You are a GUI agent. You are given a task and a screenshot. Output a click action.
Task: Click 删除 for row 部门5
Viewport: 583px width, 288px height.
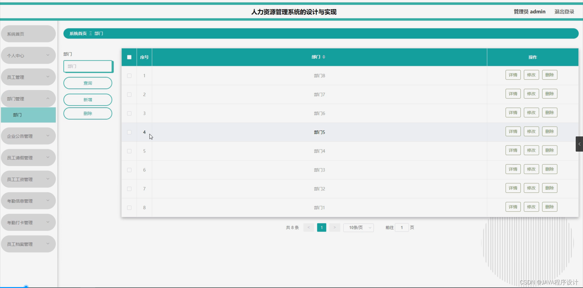(550, 131)
